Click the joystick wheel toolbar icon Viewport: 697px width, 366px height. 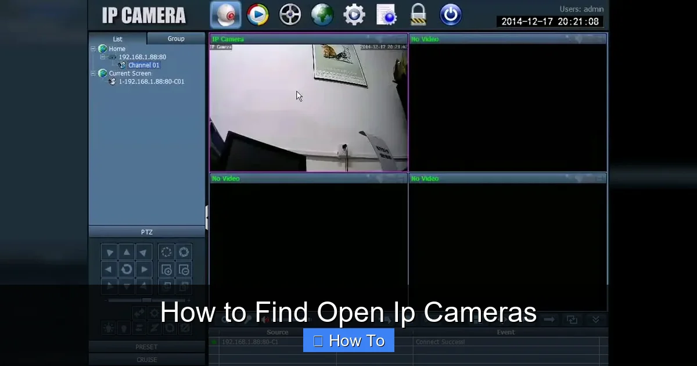(x=290, y=15)
